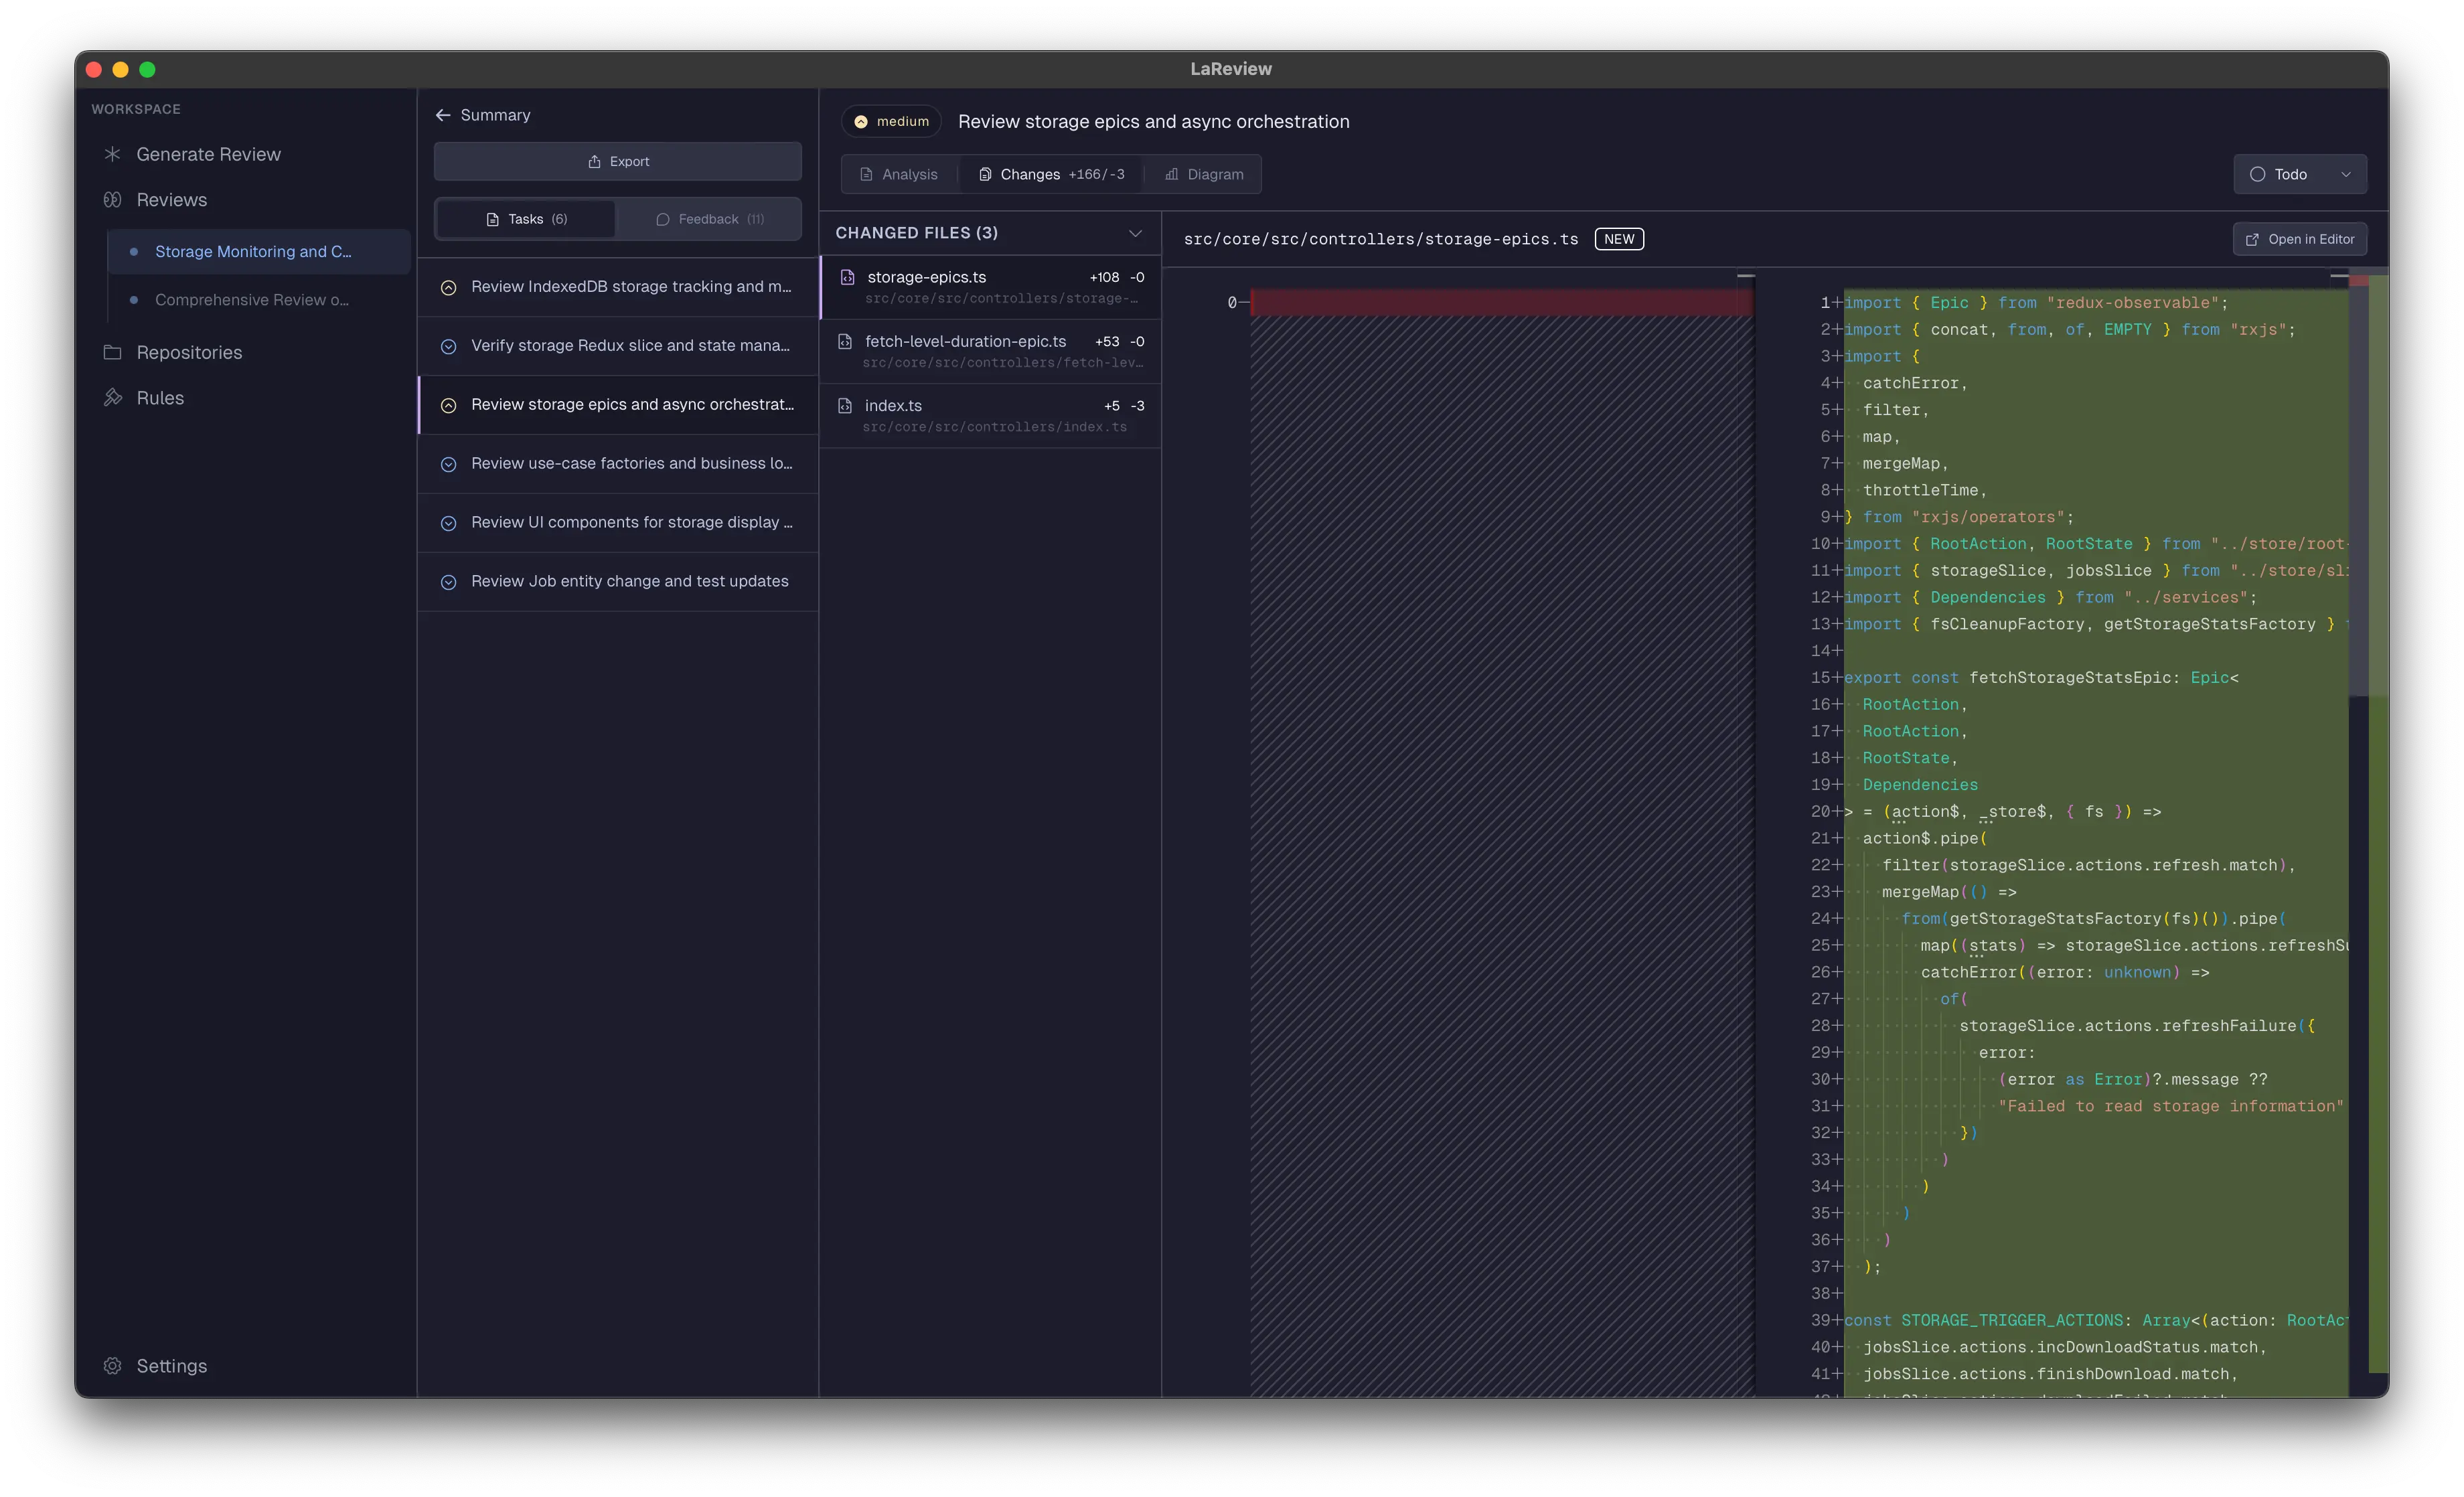Screen dimensions: 2464x1497
Task: Click the index.ts file icon
Action: tap(845, 405)
